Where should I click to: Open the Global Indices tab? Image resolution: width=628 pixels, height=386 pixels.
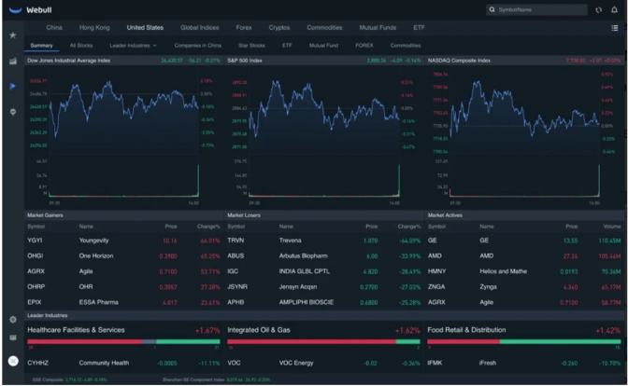pyautogui.click(x=199, y=28)
